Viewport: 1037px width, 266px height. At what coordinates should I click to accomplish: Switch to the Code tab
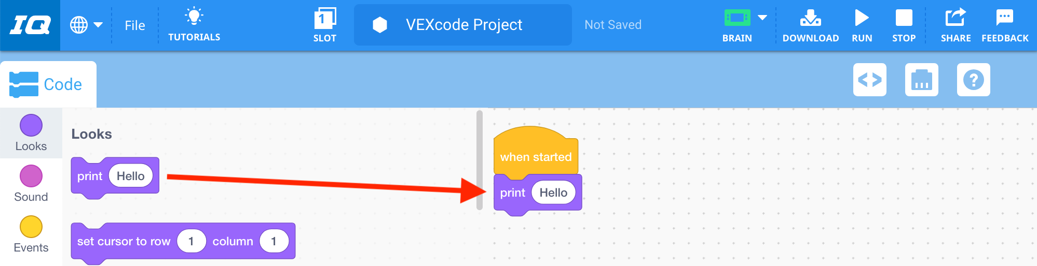[x=48, y=84]
